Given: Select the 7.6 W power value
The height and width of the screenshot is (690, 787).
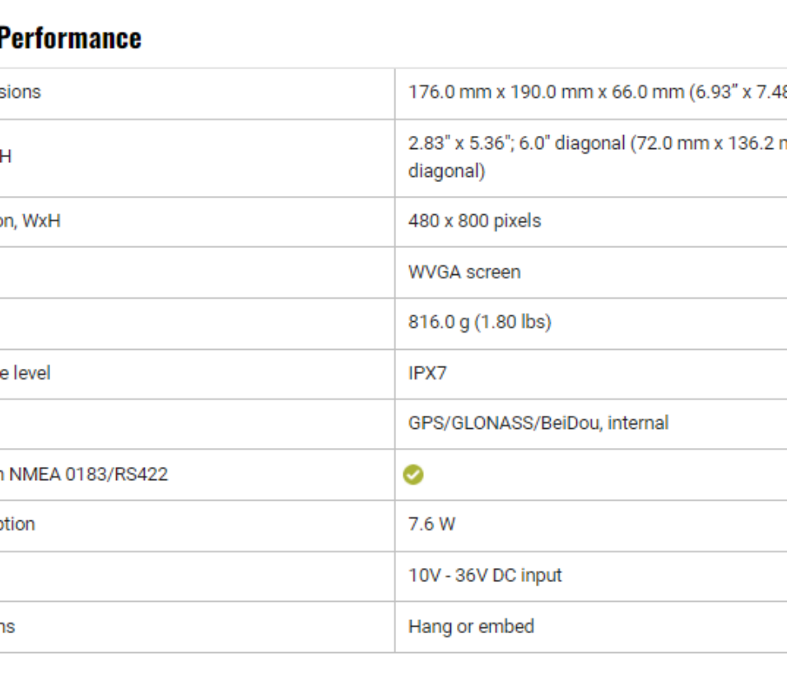Looking at the screenshot, I should pyautogui.click(x=431, y=524).
